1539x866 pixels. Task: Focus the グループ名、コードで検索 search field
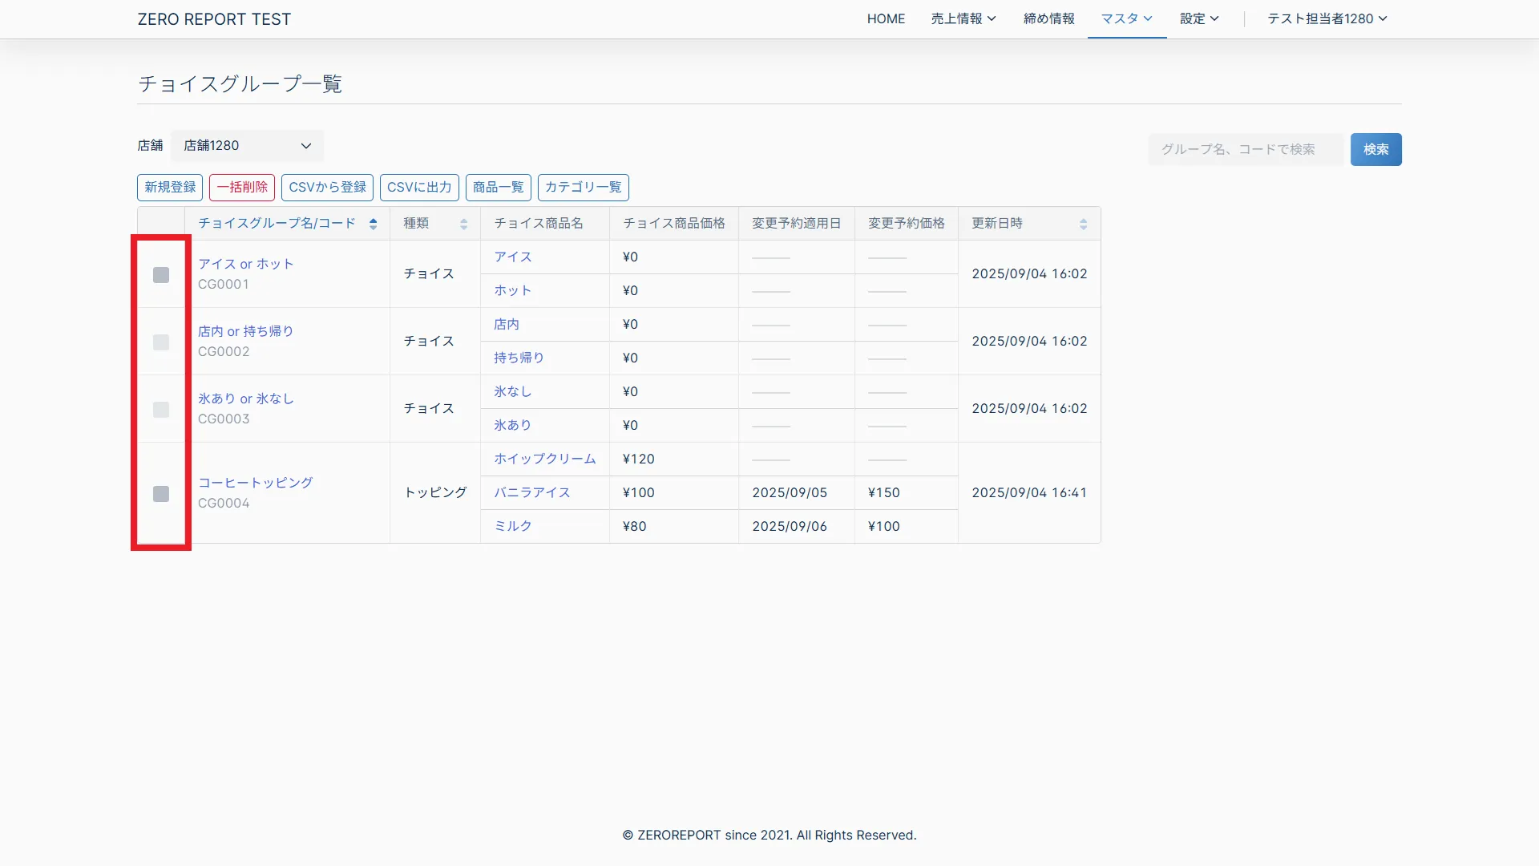(x=1245, y=149)
